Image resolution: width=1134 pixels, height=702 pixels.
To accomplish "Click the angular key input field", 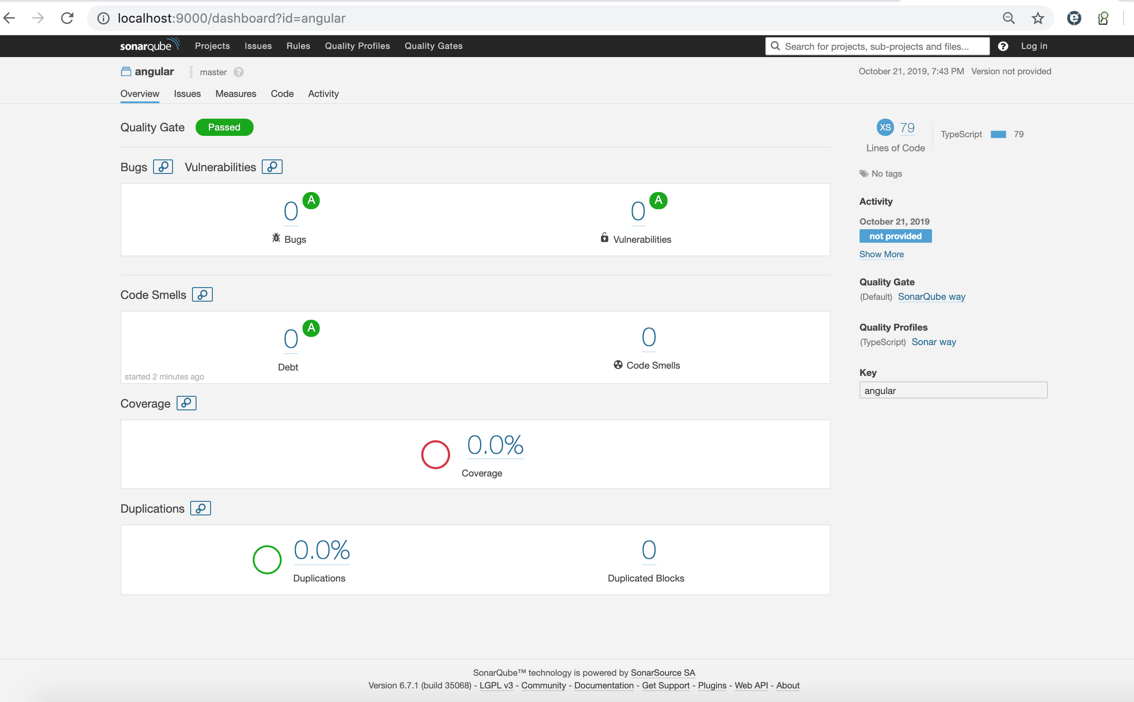I will click(953, 390).
